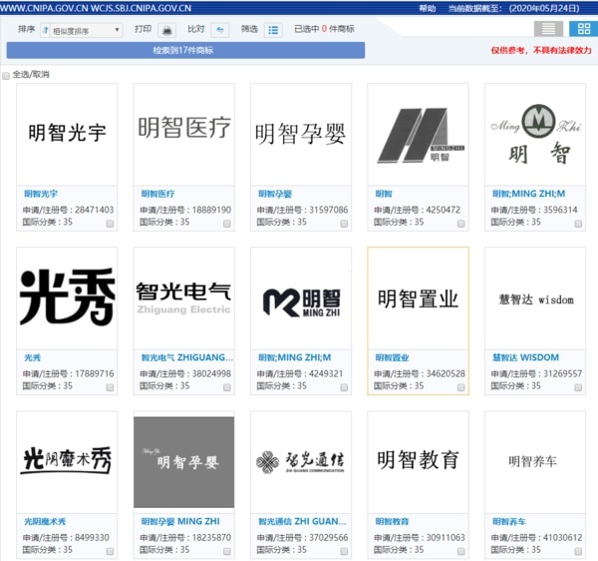The width and height of the screenshot is (598, 561).
Task: Switch to the grid view icon
Action: (583, 29)
